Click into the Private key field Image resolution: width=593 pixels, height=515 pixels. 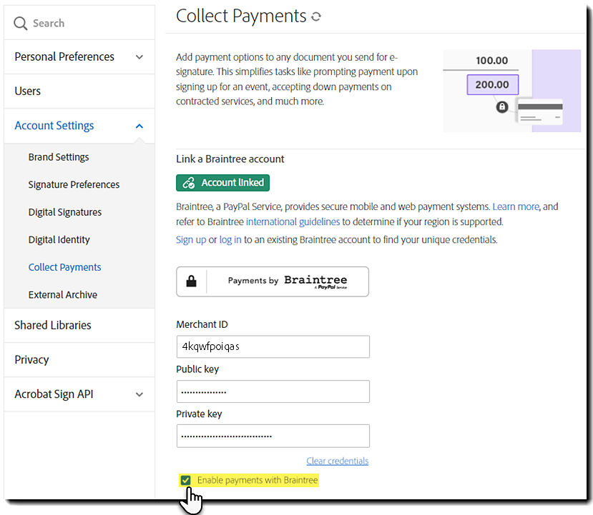pyautogui.click(x=273, y=436)
